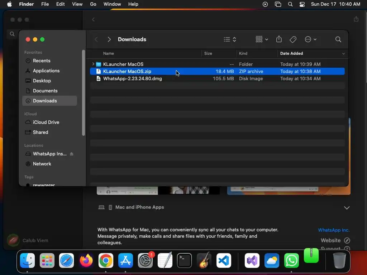Open the Edit menu
The image size is (367, 275).
(x=60, y=4)
